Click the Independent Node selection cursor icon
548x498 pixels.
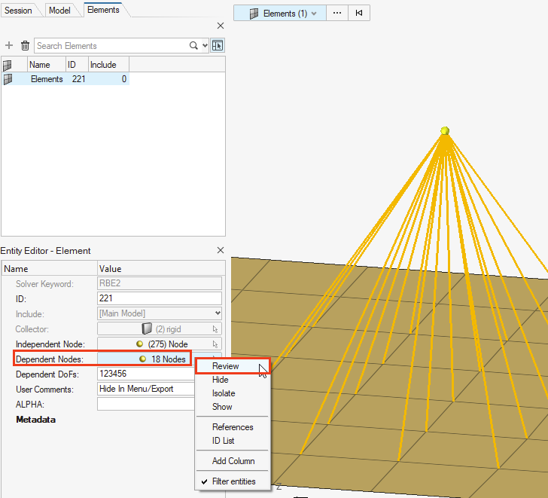215,344
